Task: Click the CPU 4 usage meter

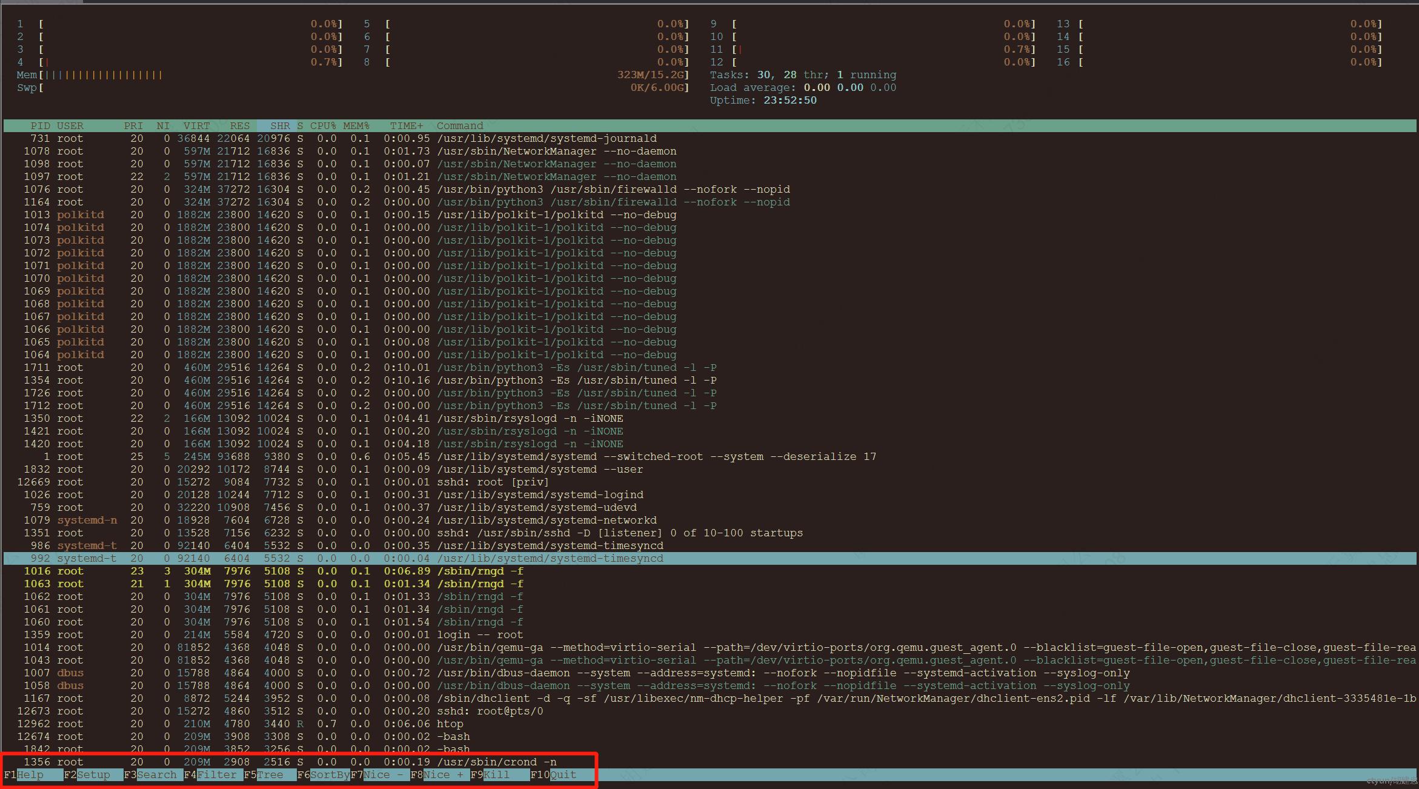Action: coord(180,62)
